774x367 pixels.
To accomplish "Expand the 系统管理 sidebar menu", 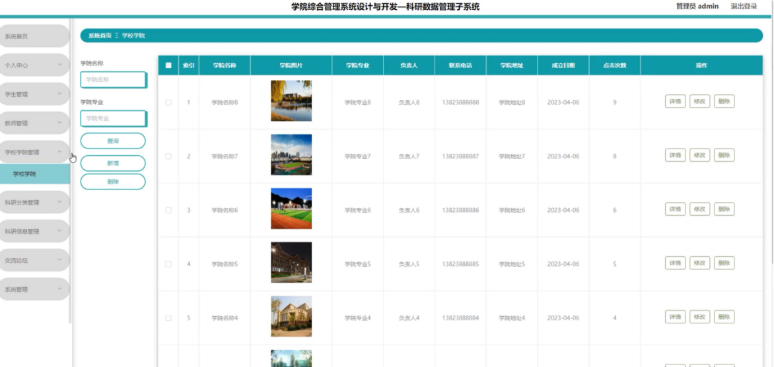I will click(34, 289).
